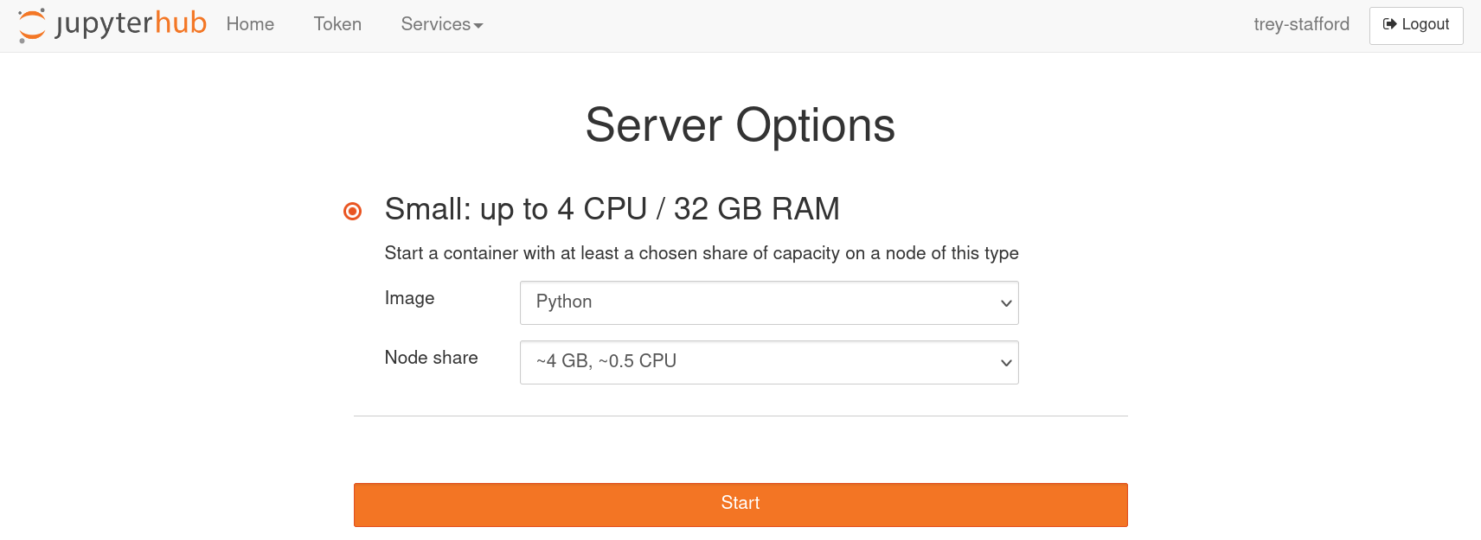Log out with the Logout button
Viewport: 1481px width, 540px height.
pyautogui.click(x=1416, y=25)
